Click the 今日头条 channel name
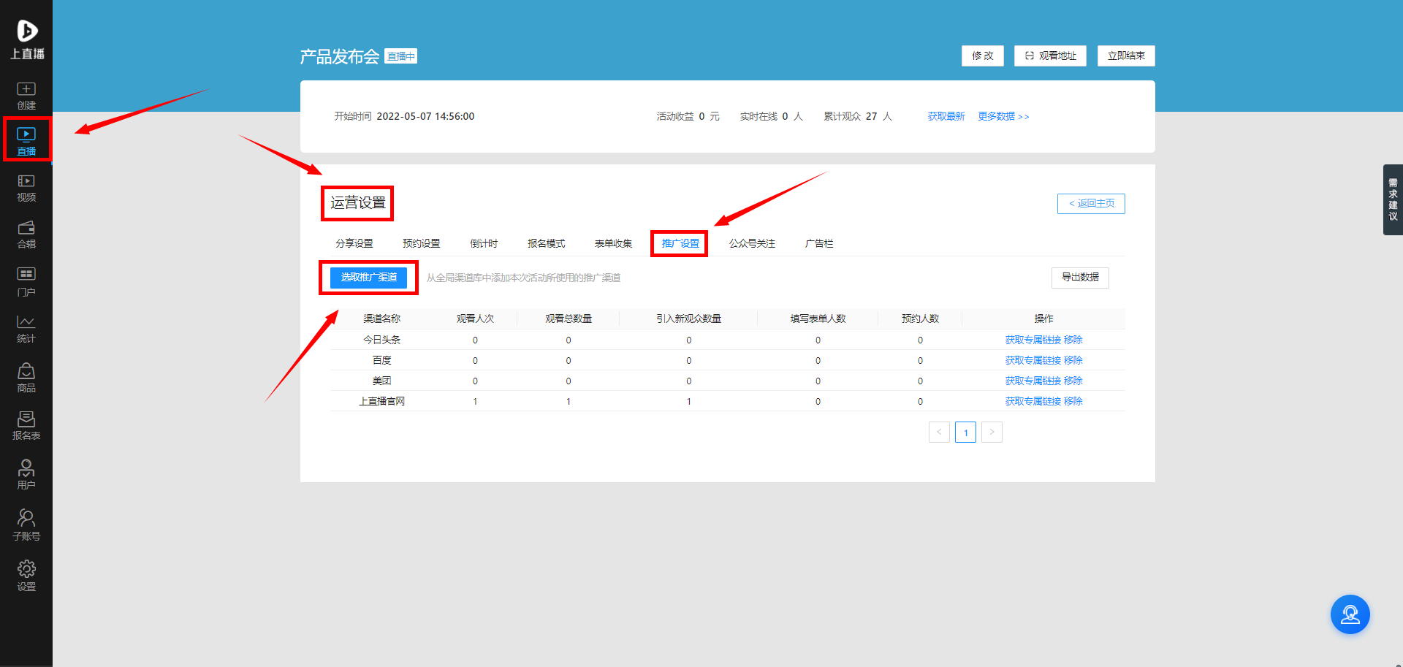The height and width of the screenshot is (667, 1403). [x=382, y=340]
